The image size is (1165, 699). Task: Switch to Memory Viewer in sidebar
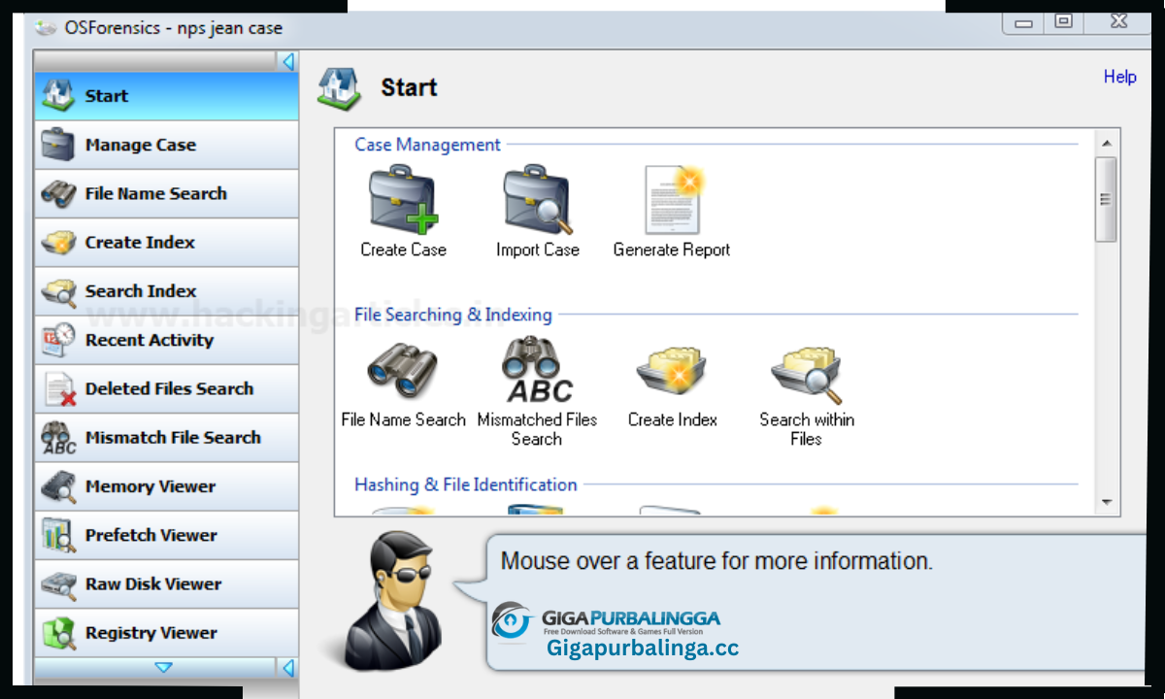[166, 486]
